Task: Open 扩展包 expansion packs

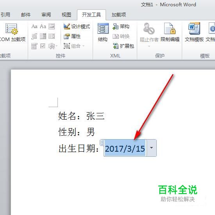Action: coord(124,46)
